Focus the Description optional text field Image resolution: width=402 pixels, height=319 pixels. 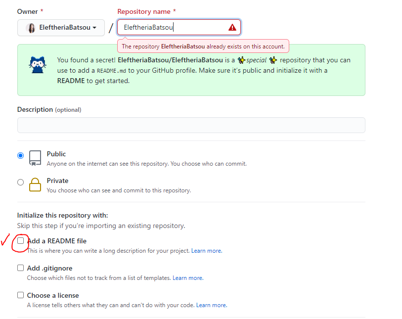coord(191,125)
